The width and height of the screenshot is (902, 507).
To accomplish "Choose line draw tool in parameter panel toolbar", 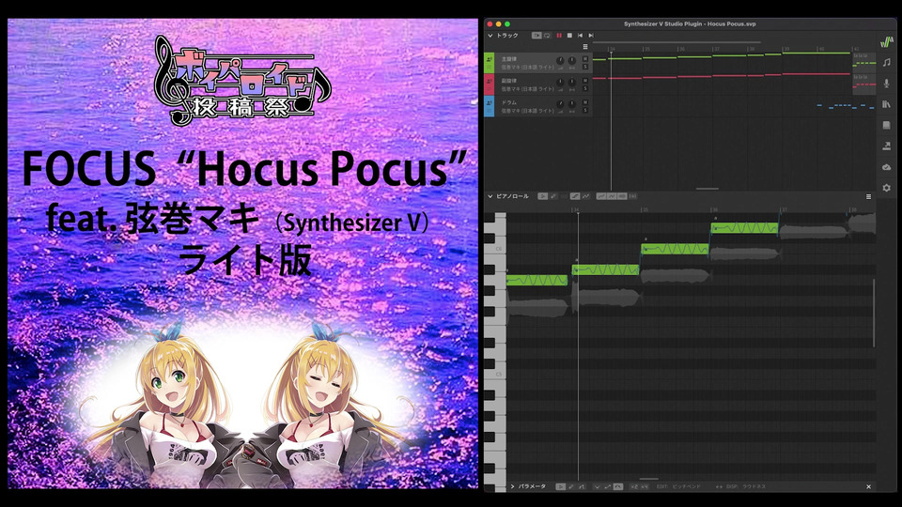I will tap(582, 487).
